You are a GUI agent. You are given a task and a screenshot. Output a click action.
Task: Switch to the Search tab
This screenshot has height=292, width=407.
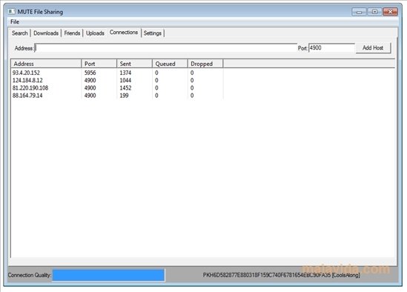click(x=20, y=33)
